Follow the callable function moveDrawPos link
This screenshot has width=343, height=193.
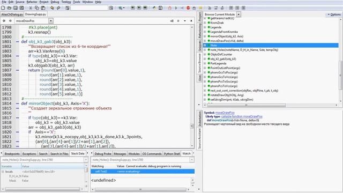(x=242, y=117)
